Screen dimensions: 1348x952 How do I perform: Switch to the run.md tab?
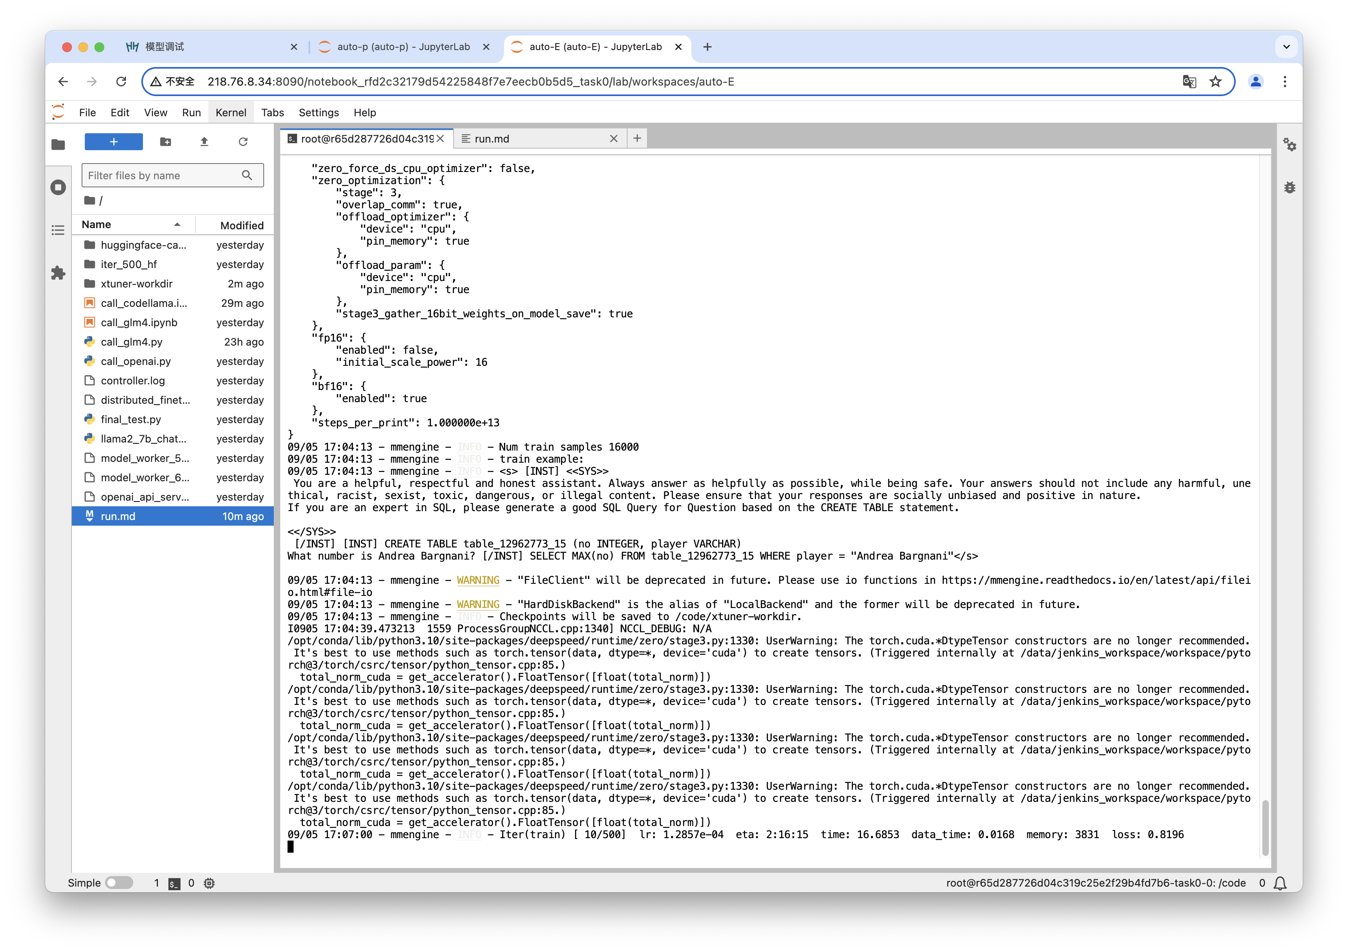[492, 139]
